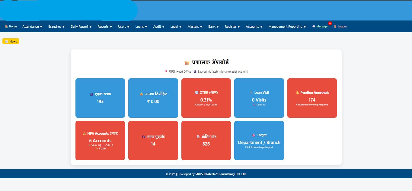Open the Loans dropdown menu

point(141,27)
